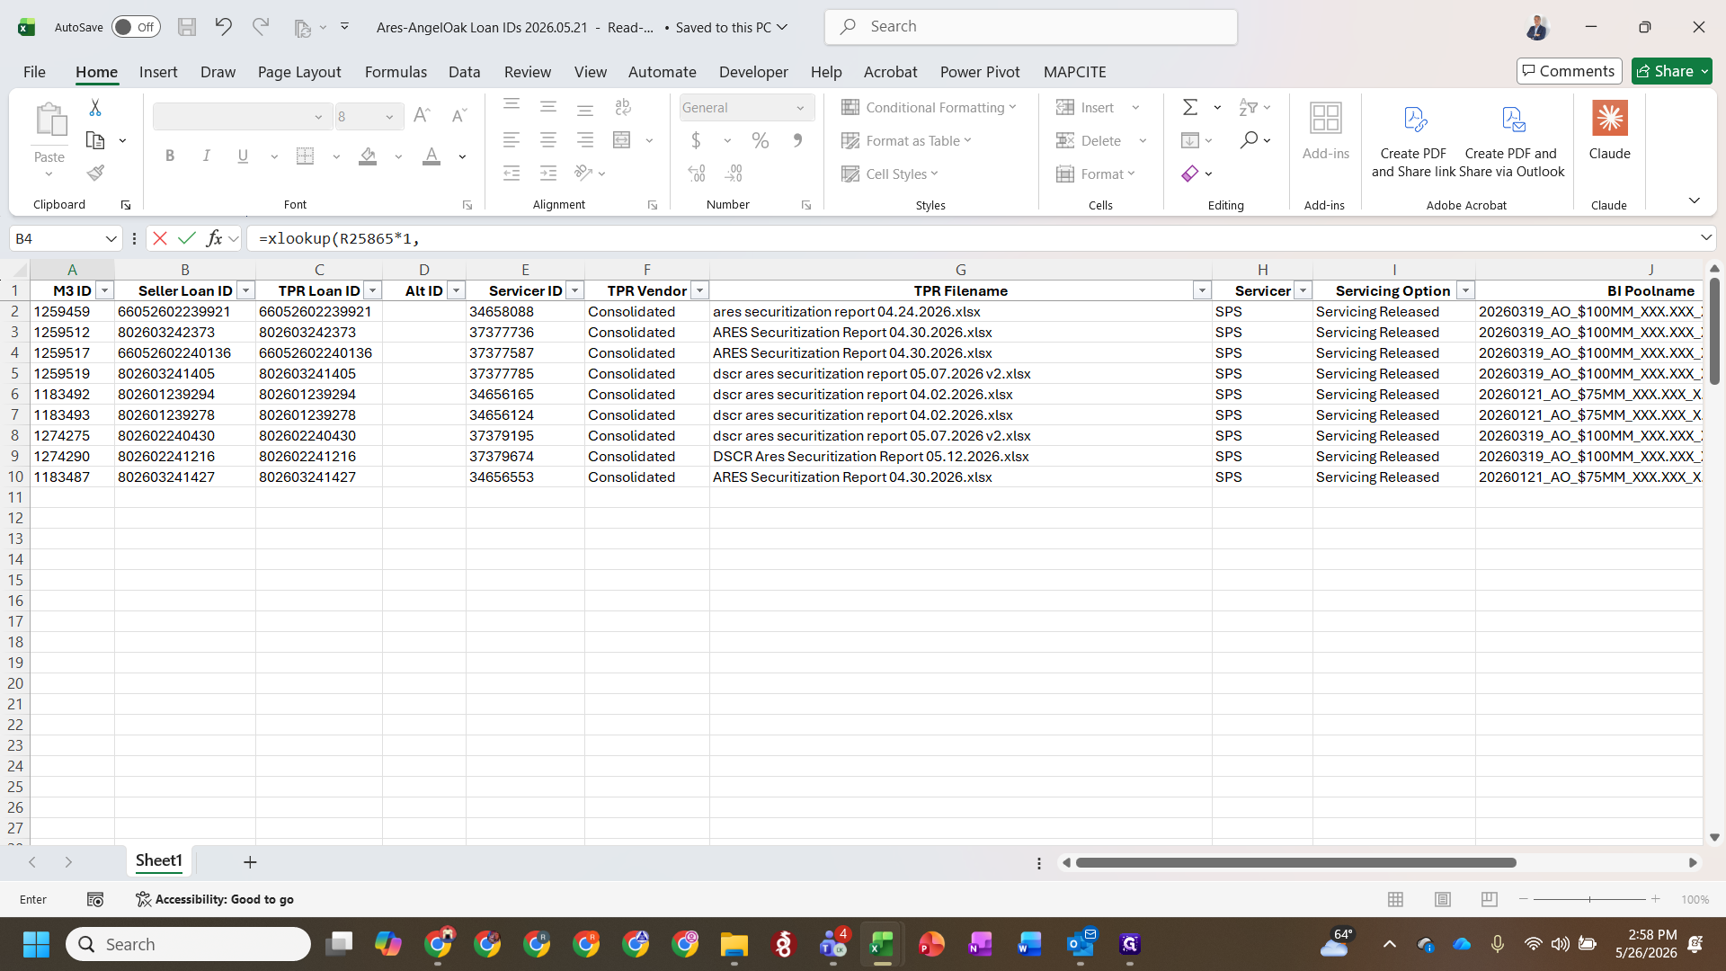Click the Cut scissors icon
The width and height of the screenshot is (1726, 971).
[x=95, y=107]
